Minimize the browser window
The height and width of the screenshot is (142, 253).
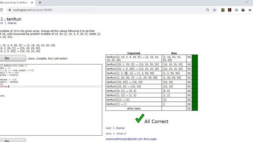pyautogui.click(x=246, y=2)
